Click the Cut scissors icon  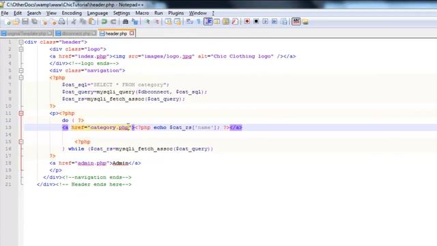click(x=74, y=22)
